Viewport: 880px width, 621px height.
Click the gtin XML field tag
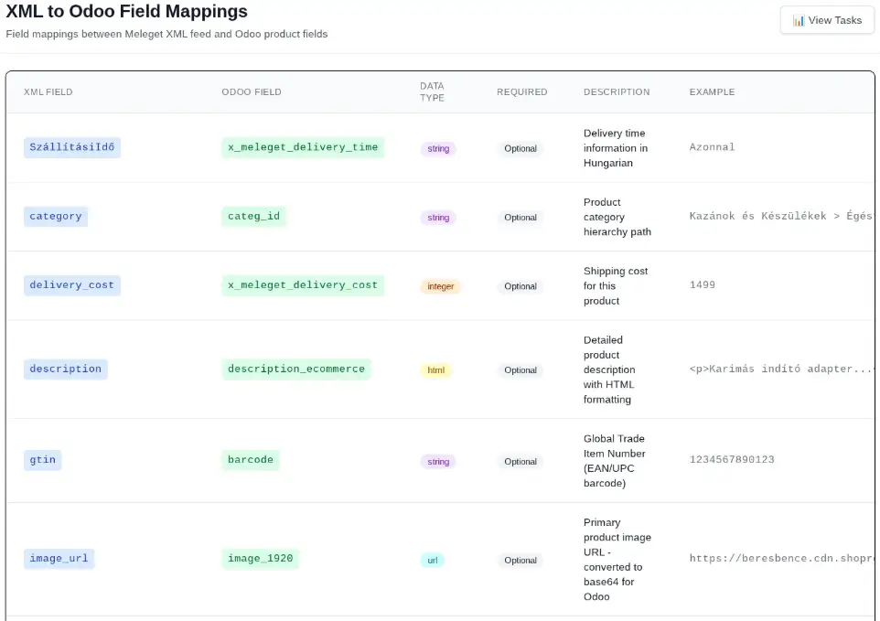43,459
